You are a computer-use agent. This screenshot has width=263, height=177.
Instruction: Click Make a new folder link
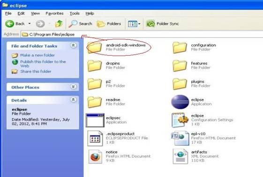38,55
